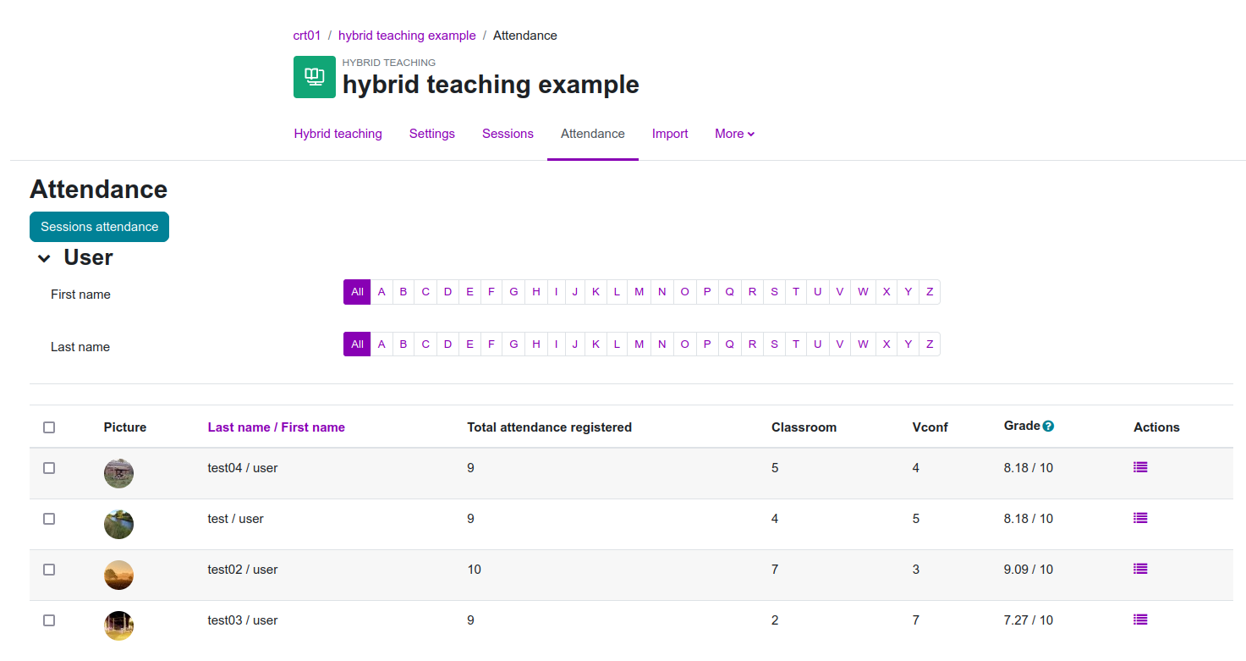Filter Last name by letter S
Screen dimensions: 1246x661
point(774,344)
